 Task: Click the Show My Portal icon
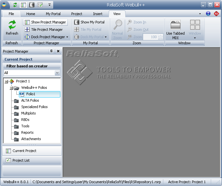(77, 22)
